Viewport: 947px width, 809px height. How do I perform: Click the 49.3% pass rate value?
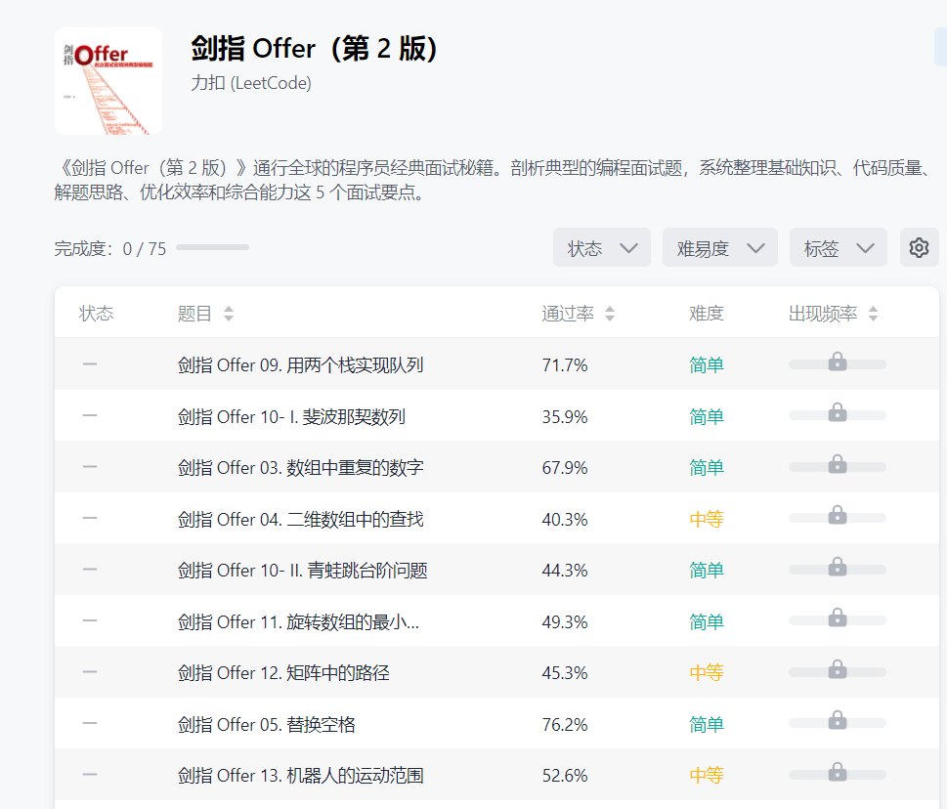click(x=565, y=621)
